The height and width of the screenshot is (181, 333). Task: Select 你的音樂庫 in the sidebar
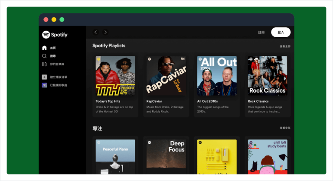click(x=57, y=64)
